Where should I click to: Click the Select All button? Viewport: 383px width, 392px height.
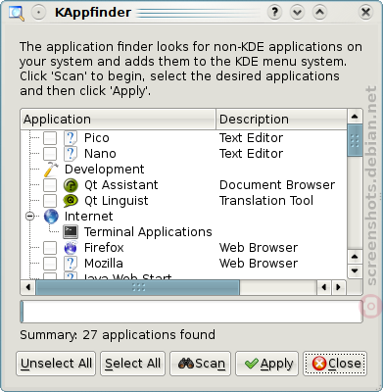tap(132, 364)
